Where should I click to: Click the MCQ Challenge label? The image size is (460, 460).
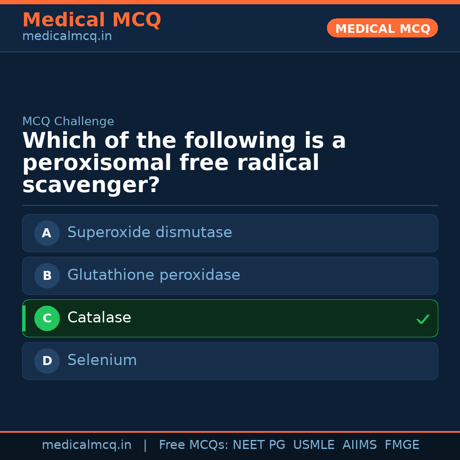68,121
